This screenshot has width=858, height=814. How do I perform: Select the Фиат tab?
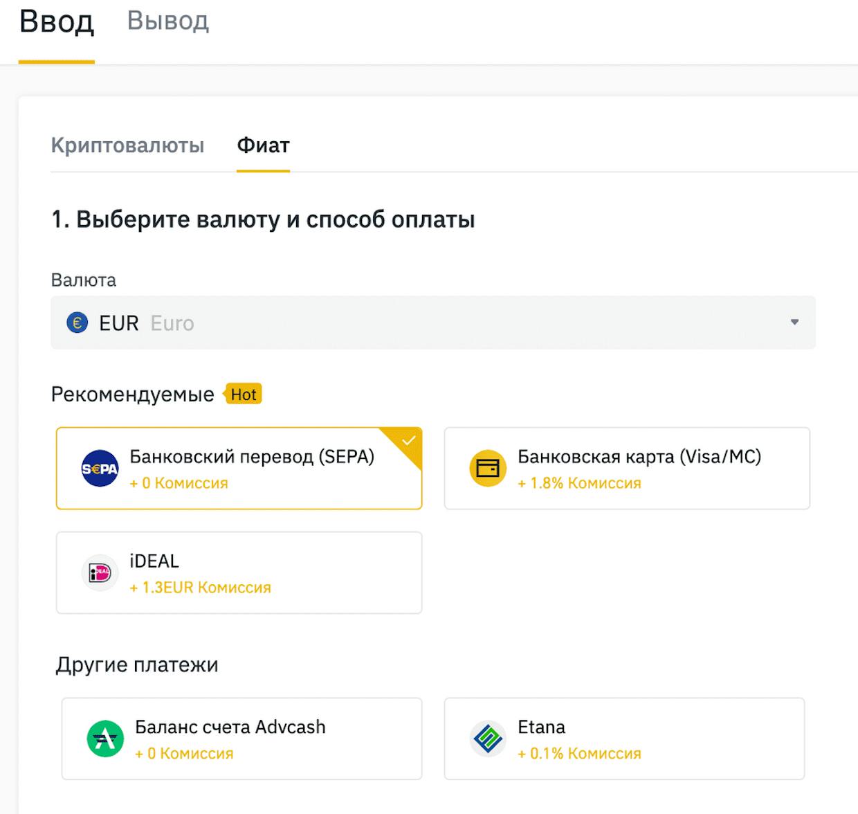pyautogui.click(x=263, y=145)
